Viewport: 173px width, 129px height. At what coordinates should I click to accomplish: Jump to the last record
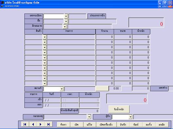(48, 124)
